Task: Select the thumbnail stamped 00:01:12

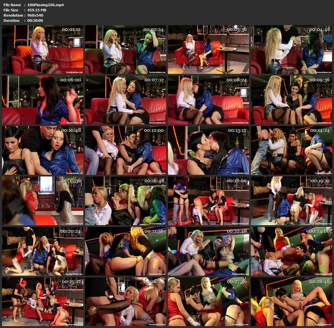Action: click(x=43, y=50)
